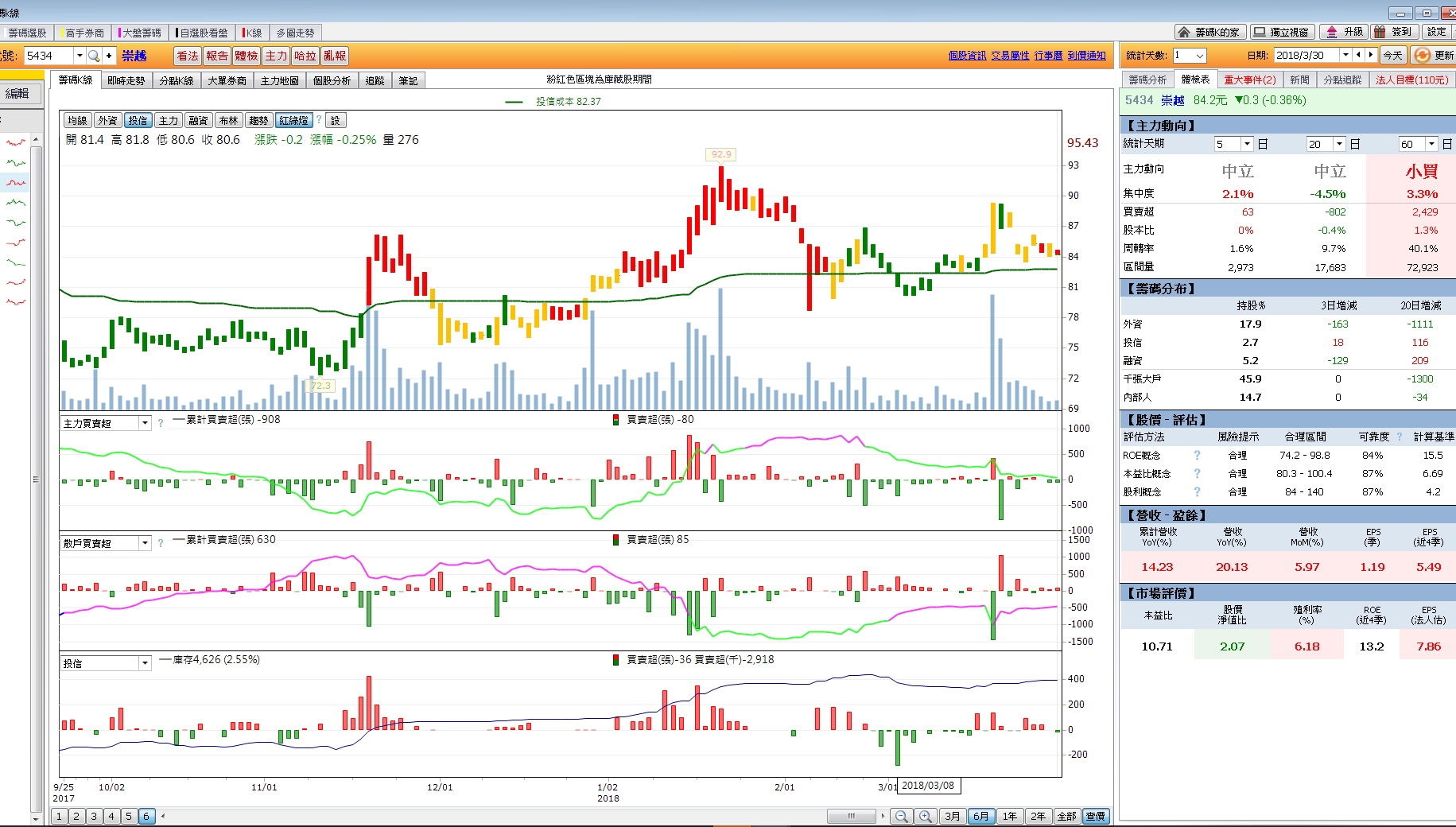
Task: Click help icon next to 主力買賣超 dropdown
Action: coord(161,423)
